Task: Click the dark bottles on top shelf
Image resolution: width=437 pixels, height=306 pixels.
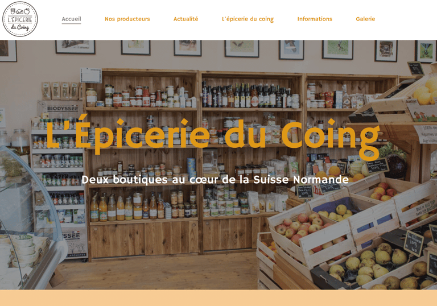Action: [246, 95]
